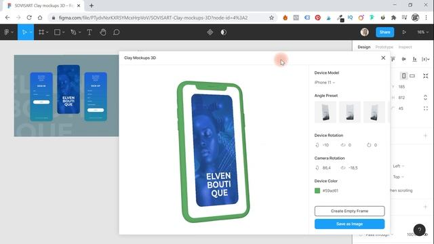Image resolution: width=434 pixels, height=244 pixels.
Task: Click the Mask contrast icon in toolbar
Action: click(x=224, y=33)
